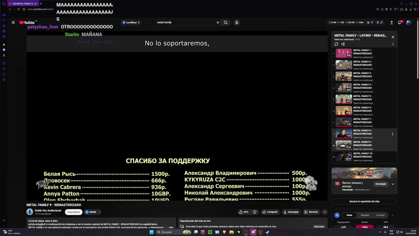Screen dimensions: 419x236
Task: Dislike the video
Action: point(255,212)
